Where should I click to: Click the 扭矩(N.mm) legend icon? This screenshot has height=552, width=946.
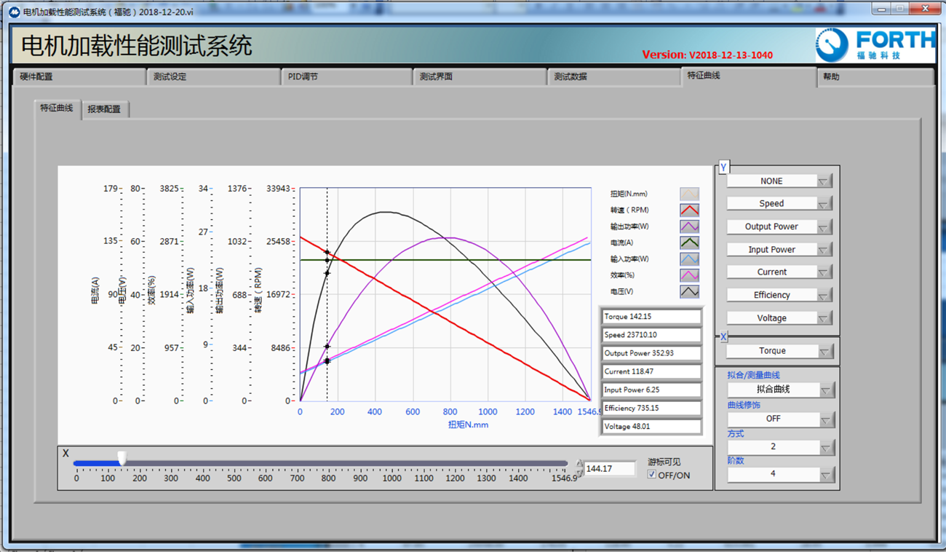tap(689, 194)
